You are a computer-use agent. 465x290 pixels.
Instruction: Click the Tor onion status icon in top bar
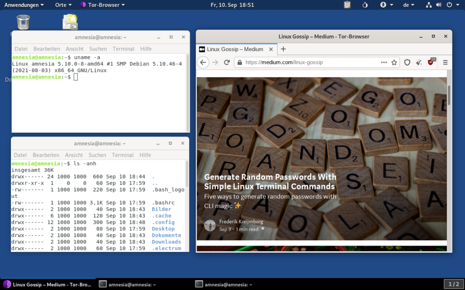point(365,5)
